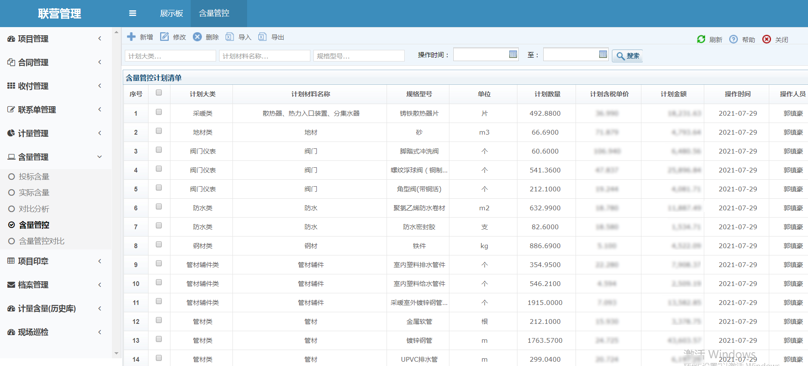Sort by 操作时间 column header

click(737, 94)
